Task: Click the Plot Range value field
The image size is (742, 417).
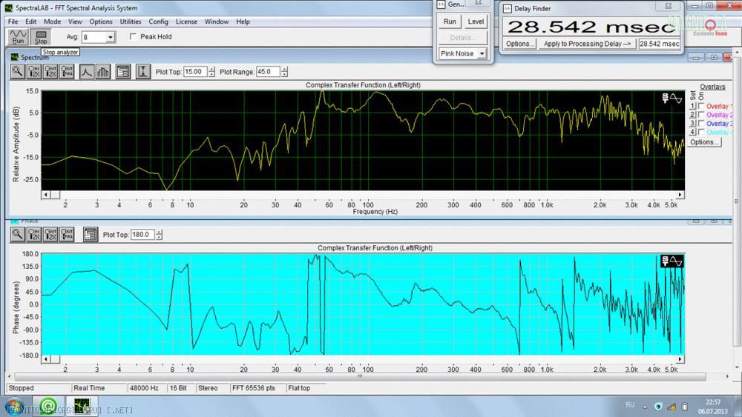Action: [x=269, y=72]
